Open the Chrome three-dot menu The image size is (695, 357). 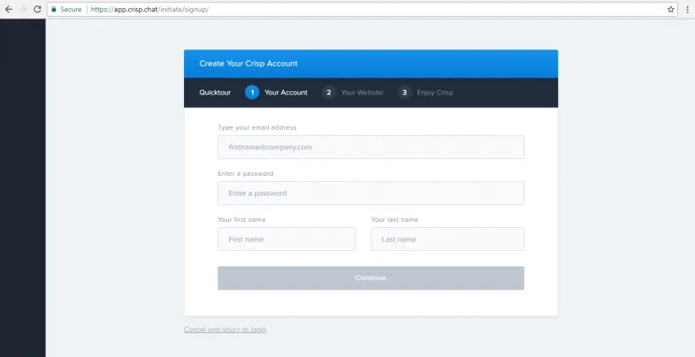[687, 10]
